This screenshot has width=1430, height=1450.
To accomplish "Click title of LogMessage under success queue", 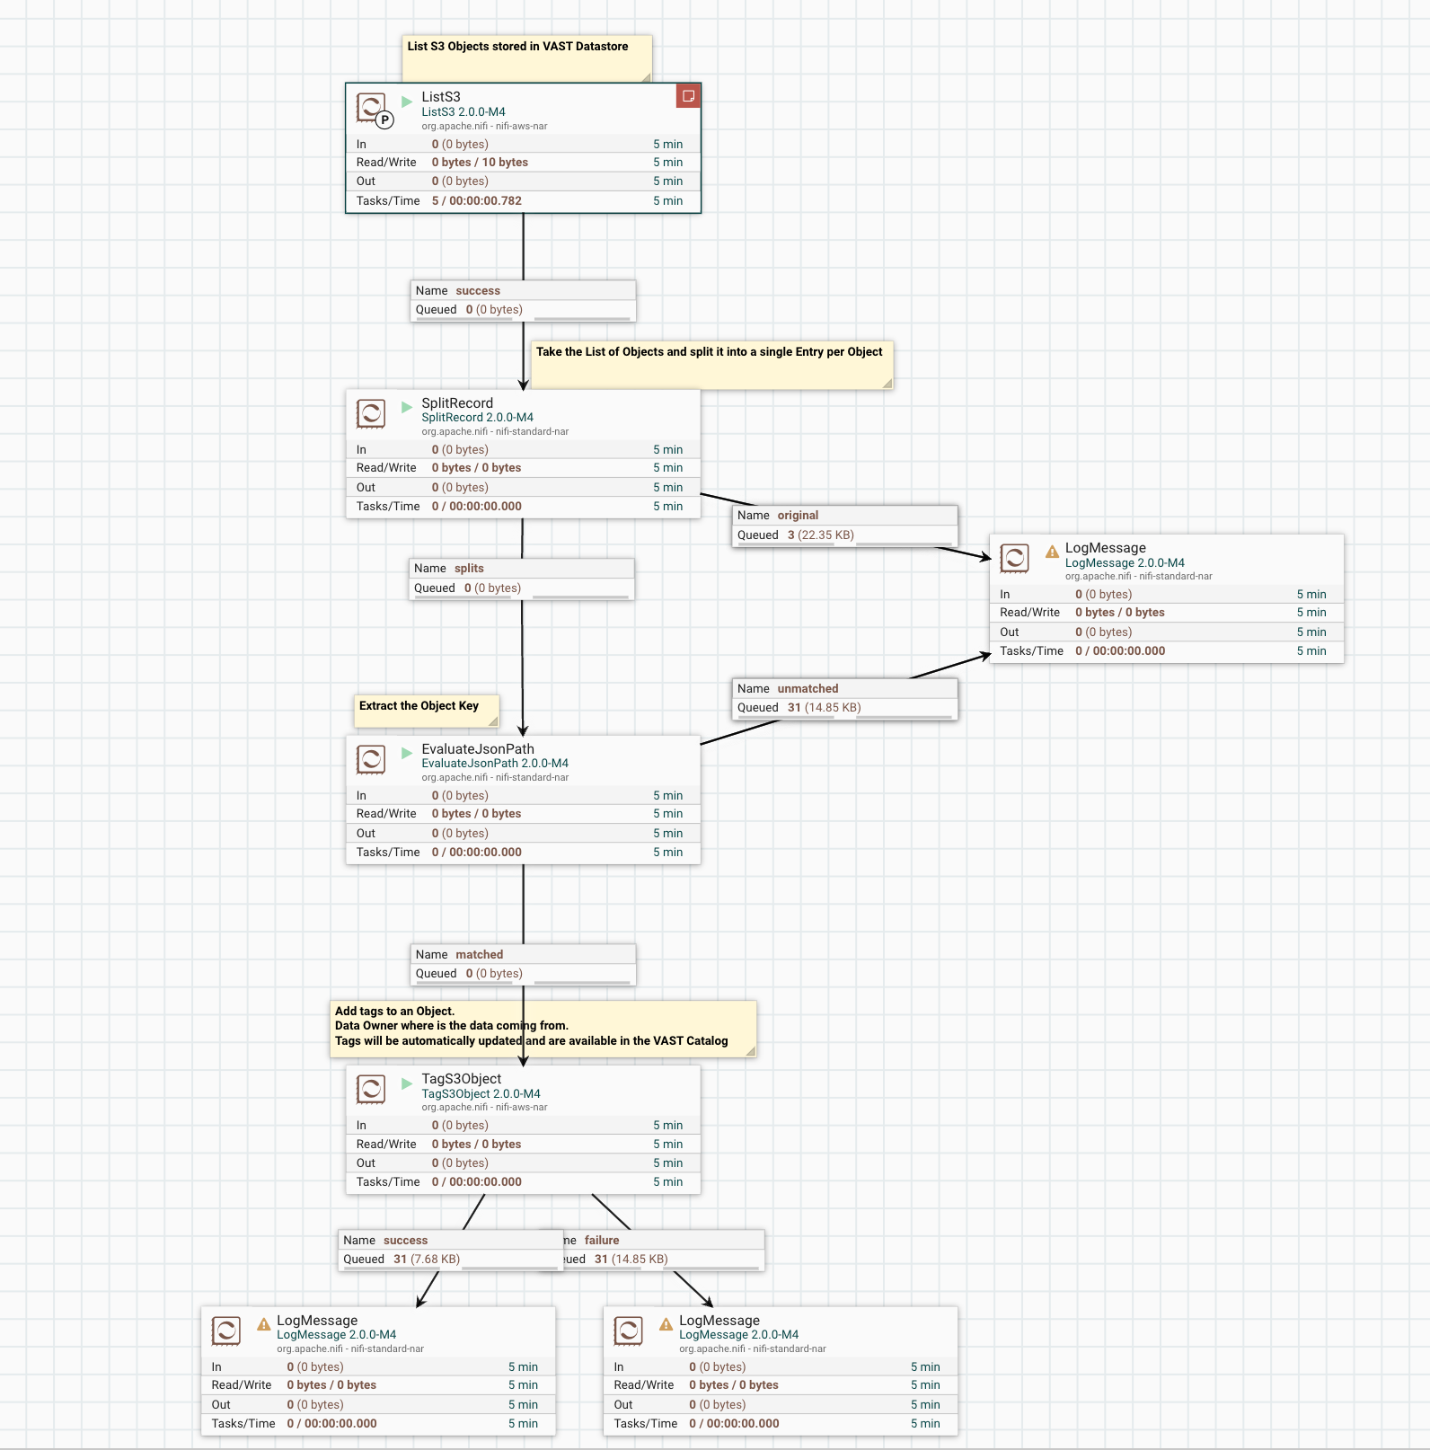I will tap(317, 1321).
